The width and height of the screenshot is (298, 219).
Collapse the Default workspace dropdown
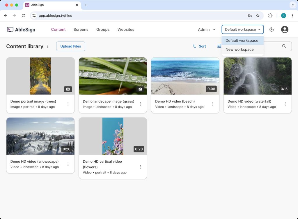(242, 30)
